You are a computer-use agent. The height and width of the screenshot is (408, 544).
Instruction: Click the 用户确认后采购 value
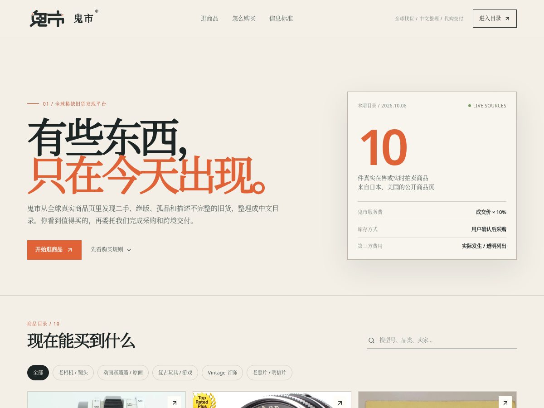489,229
